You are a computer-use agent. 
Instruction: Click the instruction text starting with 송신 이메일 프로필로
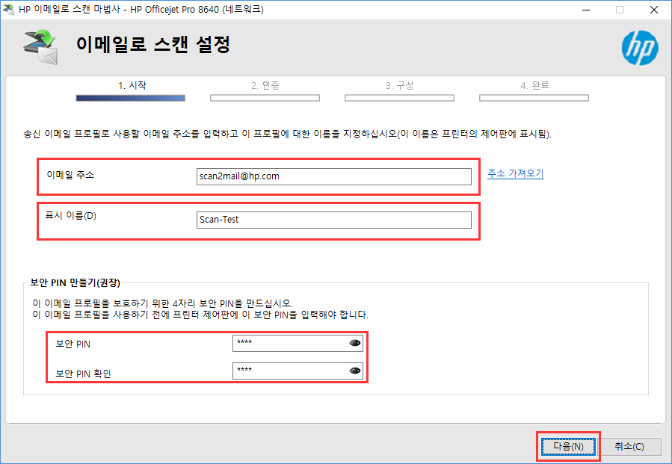tap(287, 134)
